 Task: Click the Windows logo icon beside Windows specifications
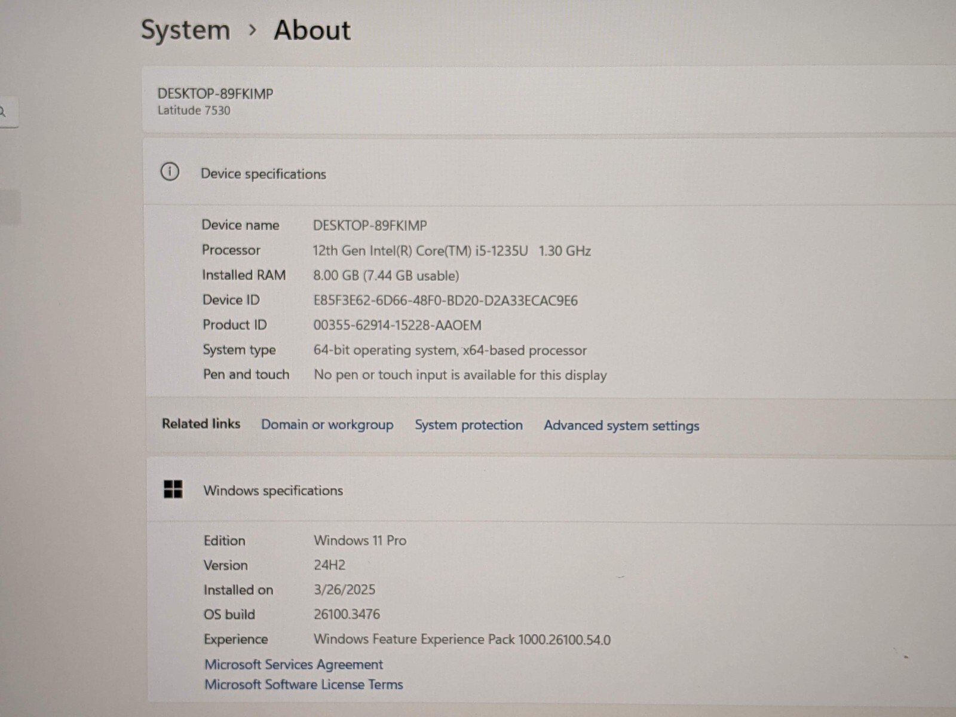[x=173, y=489]
